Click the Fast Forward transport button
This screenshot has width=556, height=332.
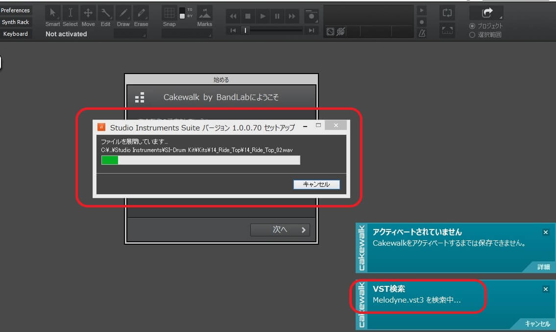[x=291, y=16]
